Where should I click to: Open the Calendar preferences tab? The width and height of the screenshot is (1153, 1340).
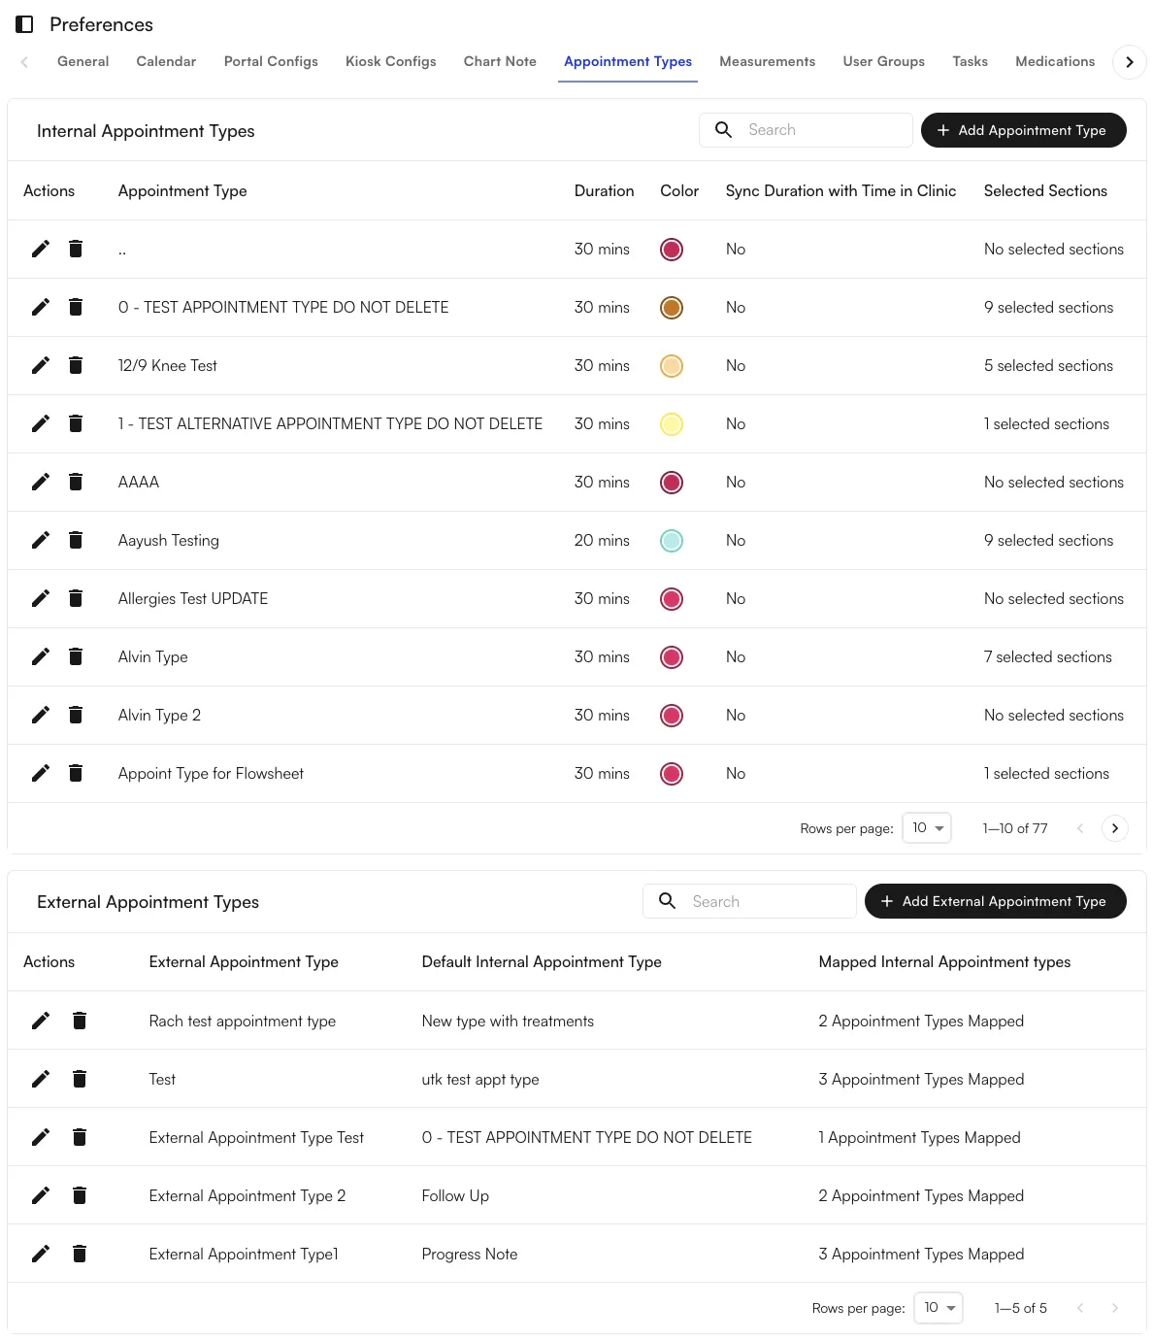(165, 61)
